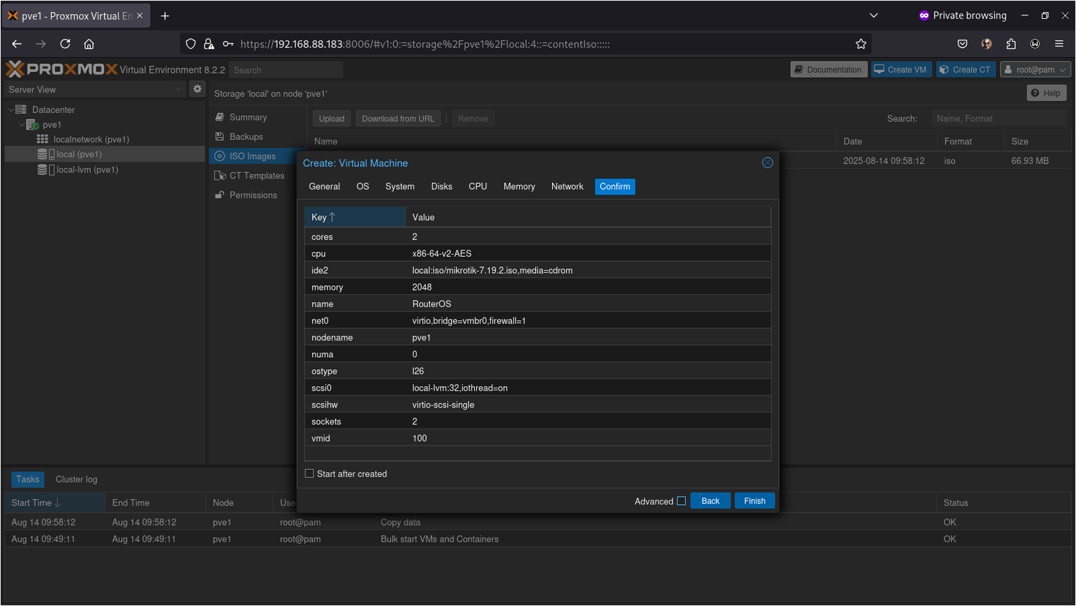Enable Start after created checkbox
The height and width of the screenshot is (606, 1076).
(309, 474)
